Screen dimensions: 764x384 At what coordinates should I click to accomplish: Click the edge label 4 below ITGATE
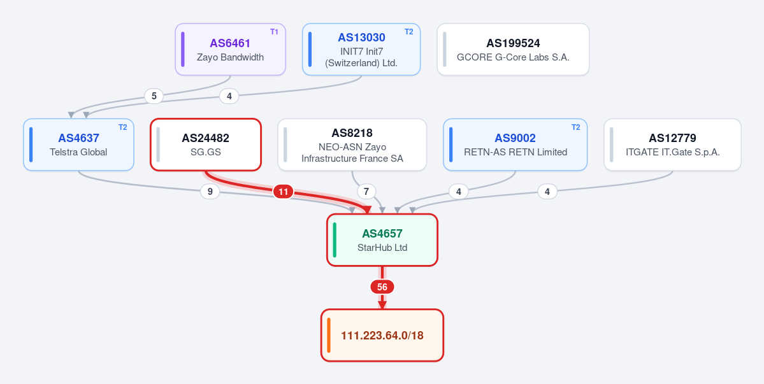coord(547,192)
